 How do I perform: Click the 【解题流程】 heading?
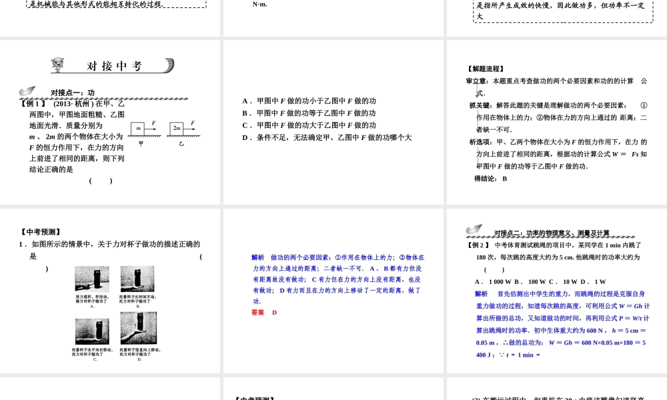tap(486, 69)
